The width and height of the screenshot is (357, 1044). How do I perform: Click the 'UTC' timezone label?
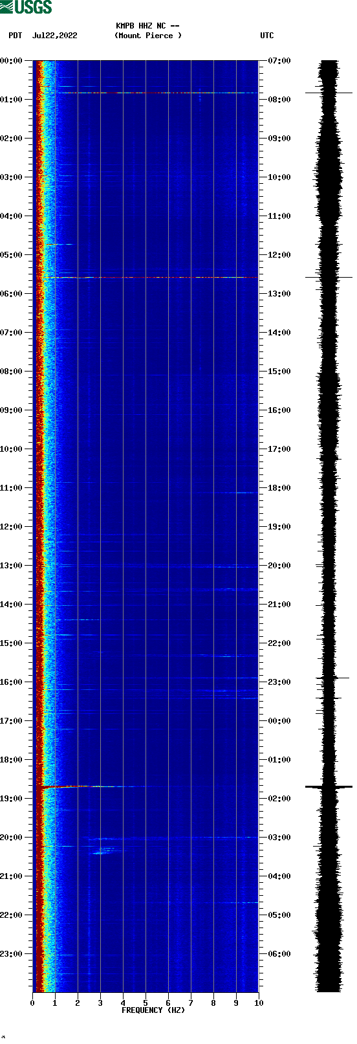267,36
